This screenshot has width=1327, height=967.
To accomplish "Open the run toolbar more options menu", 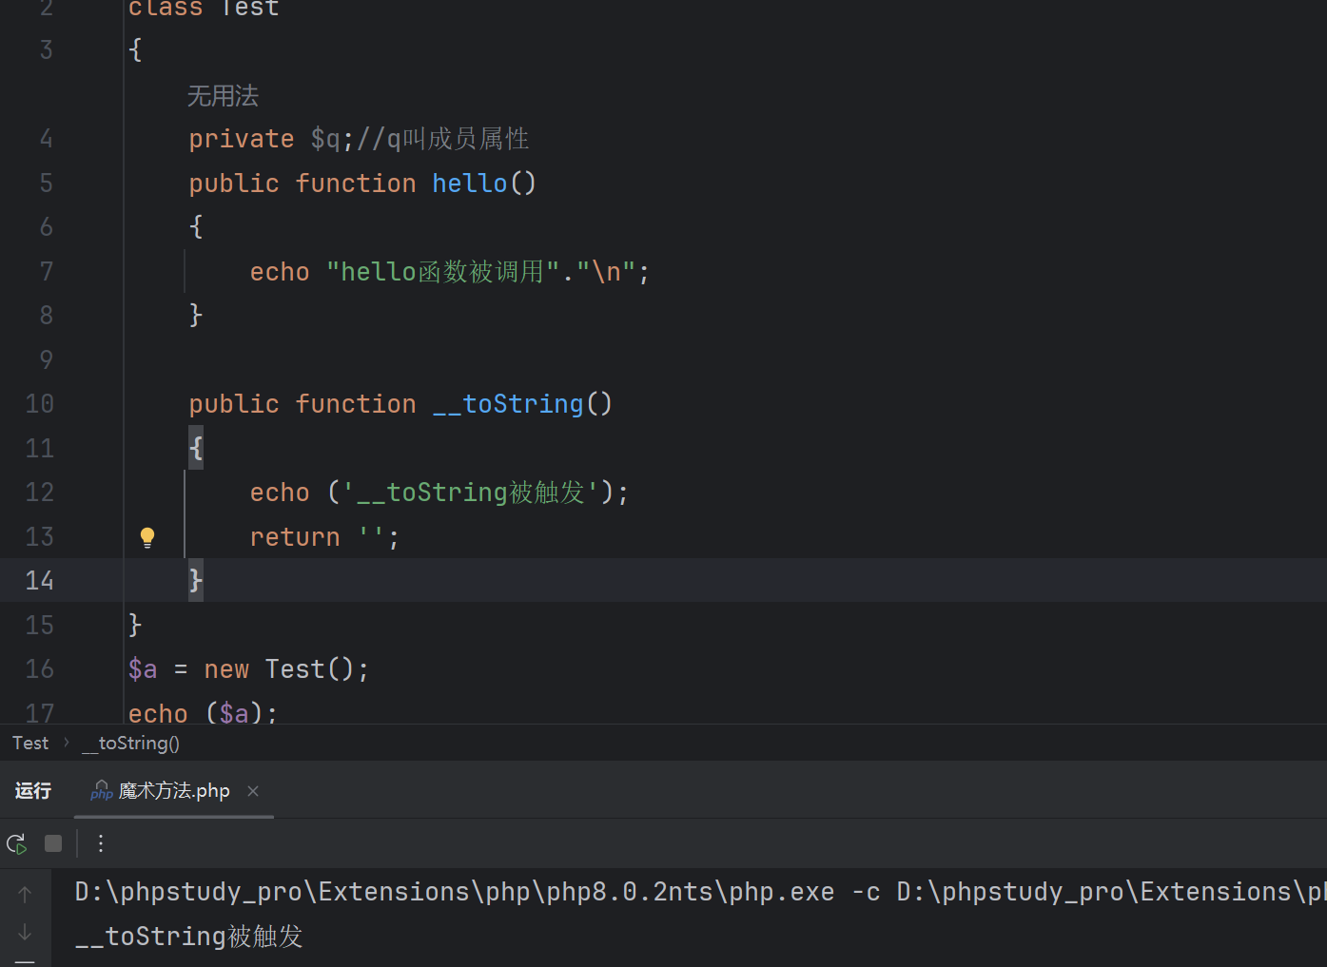I will [101, 843].
